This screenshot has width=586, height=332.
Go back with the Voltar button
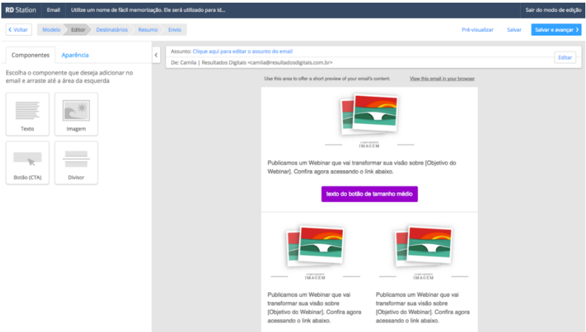tap(18, 30)
